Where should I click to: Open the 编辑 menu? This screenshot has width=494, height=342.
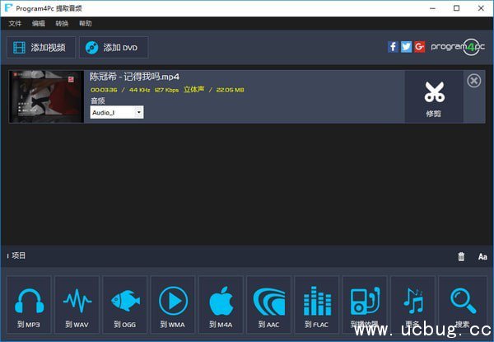coord(39,23)
